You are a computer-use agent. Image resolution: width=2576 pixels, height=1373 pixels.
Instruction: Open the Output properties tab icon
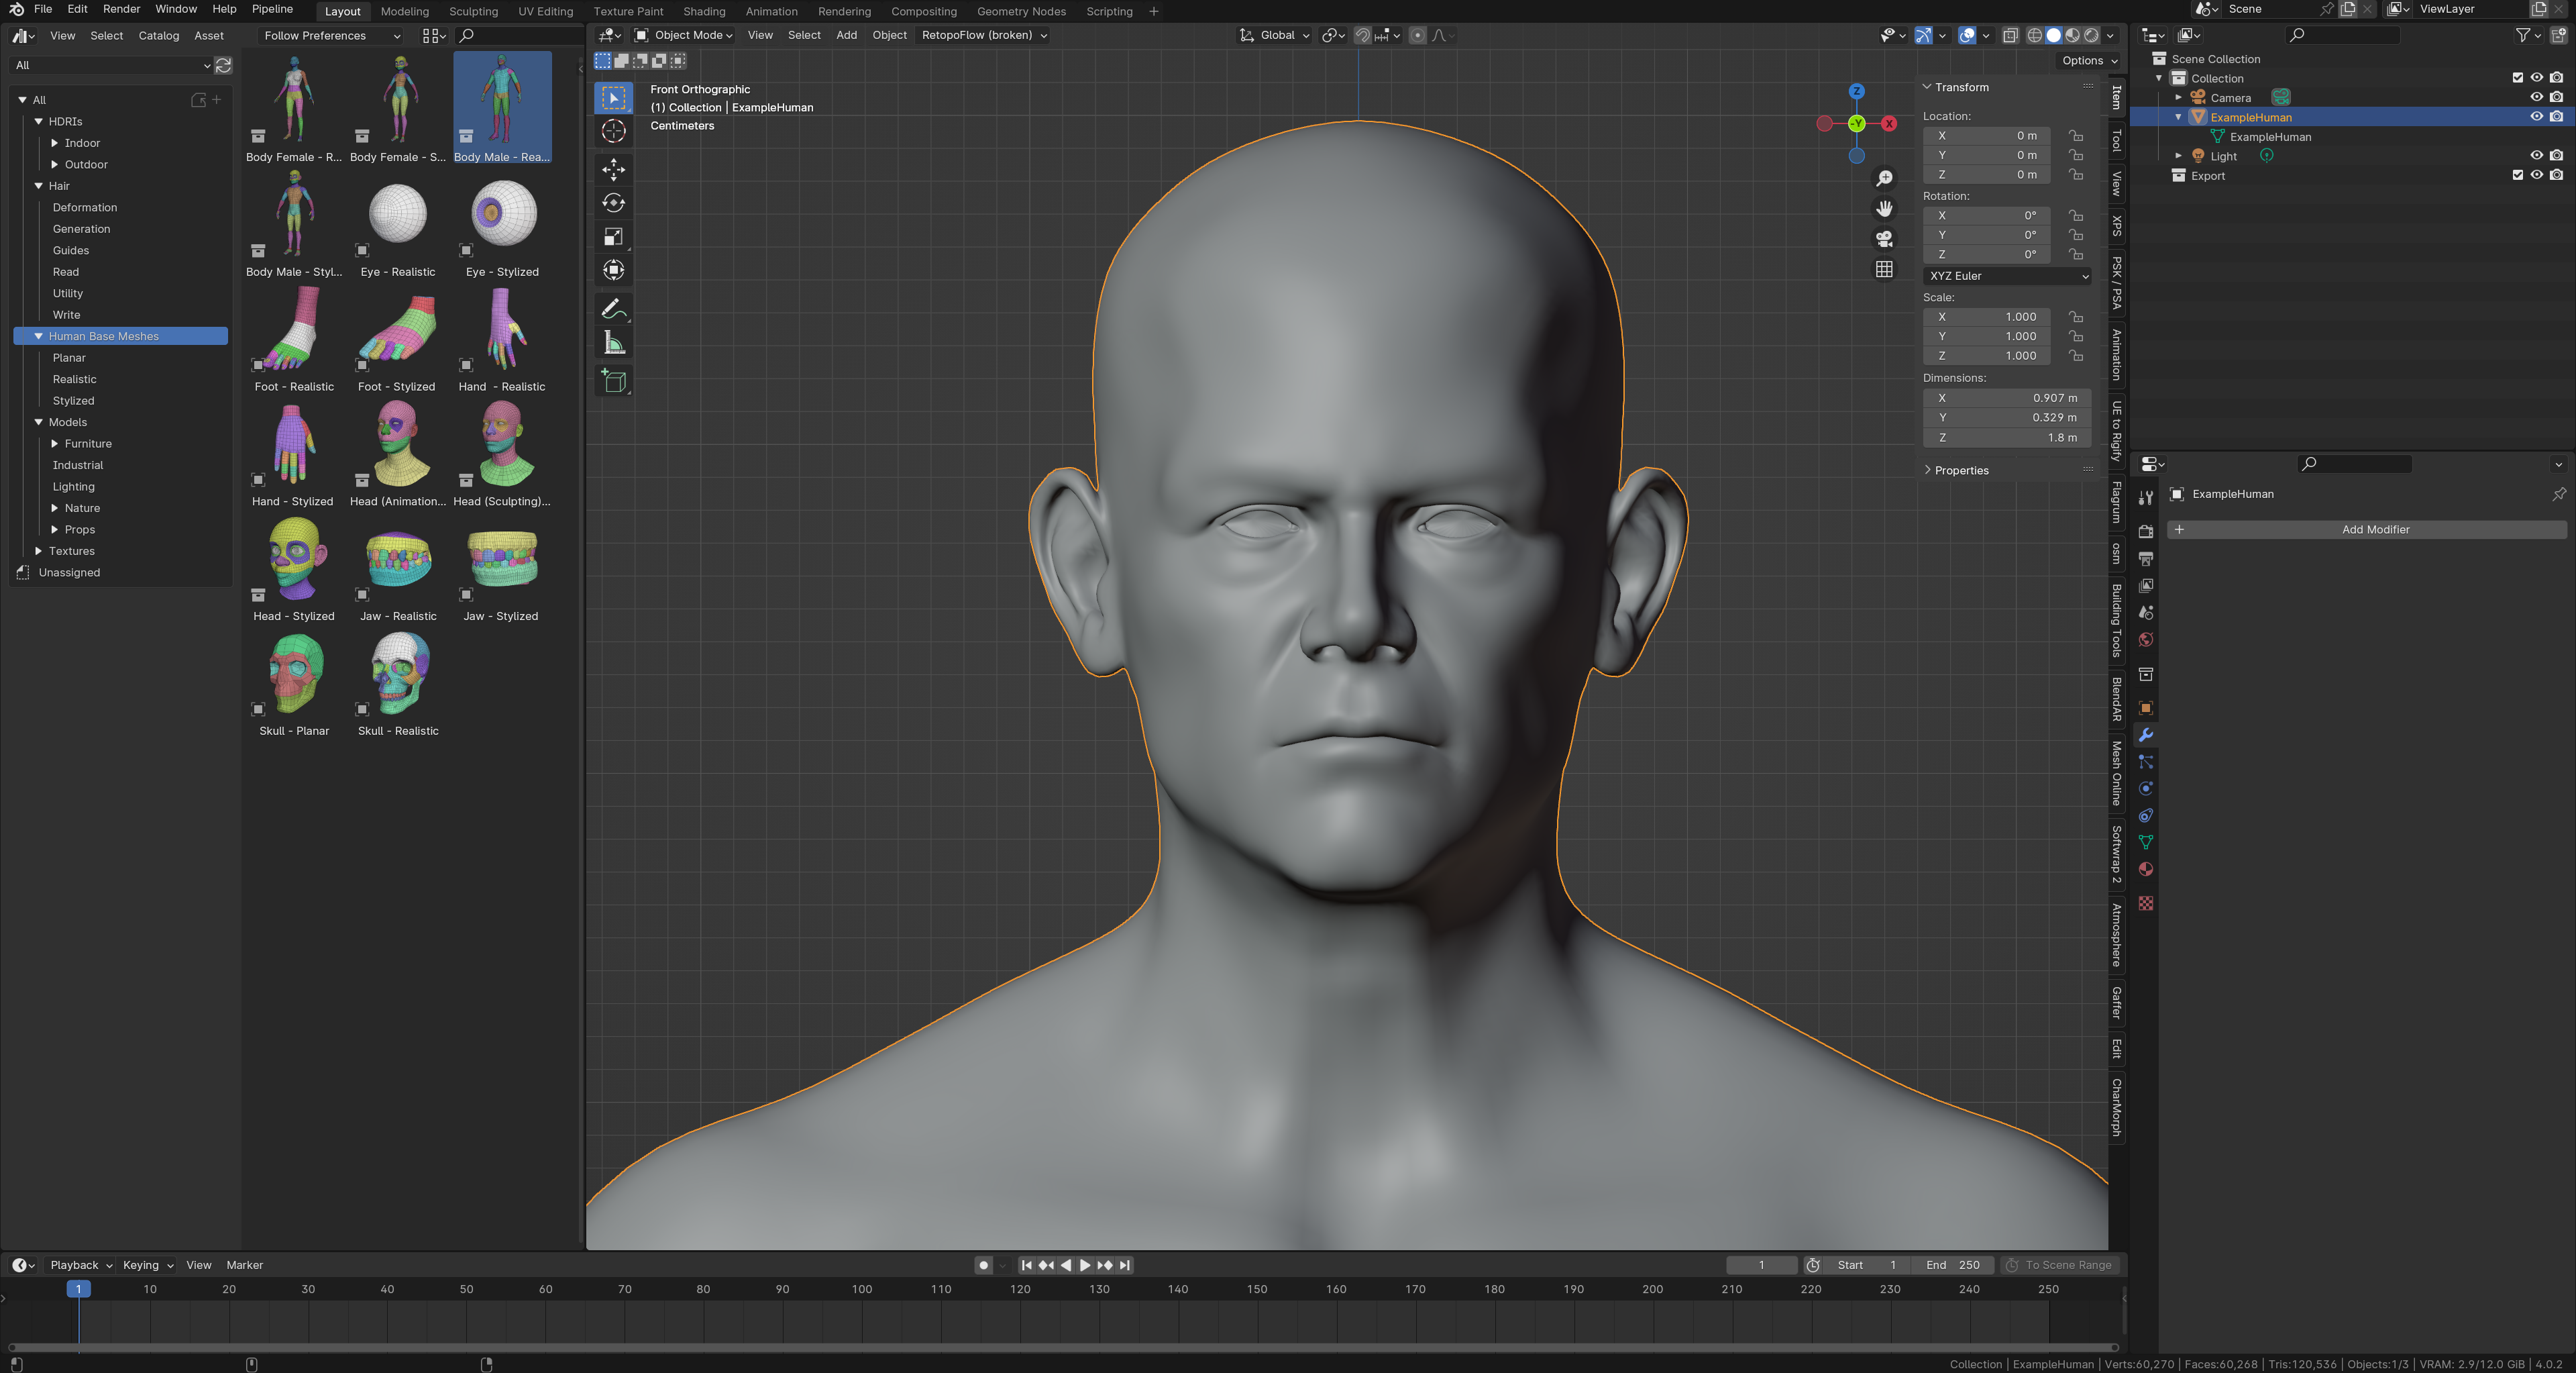(2146, 558)
